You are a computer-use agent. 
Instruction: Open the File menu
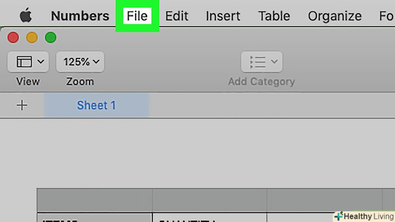[137, 16]
